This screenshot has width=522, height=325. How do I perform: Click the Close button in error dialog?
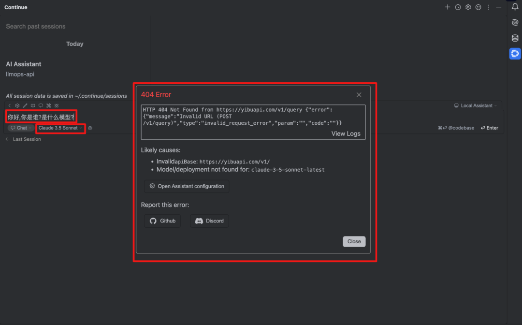click(354, 241)
